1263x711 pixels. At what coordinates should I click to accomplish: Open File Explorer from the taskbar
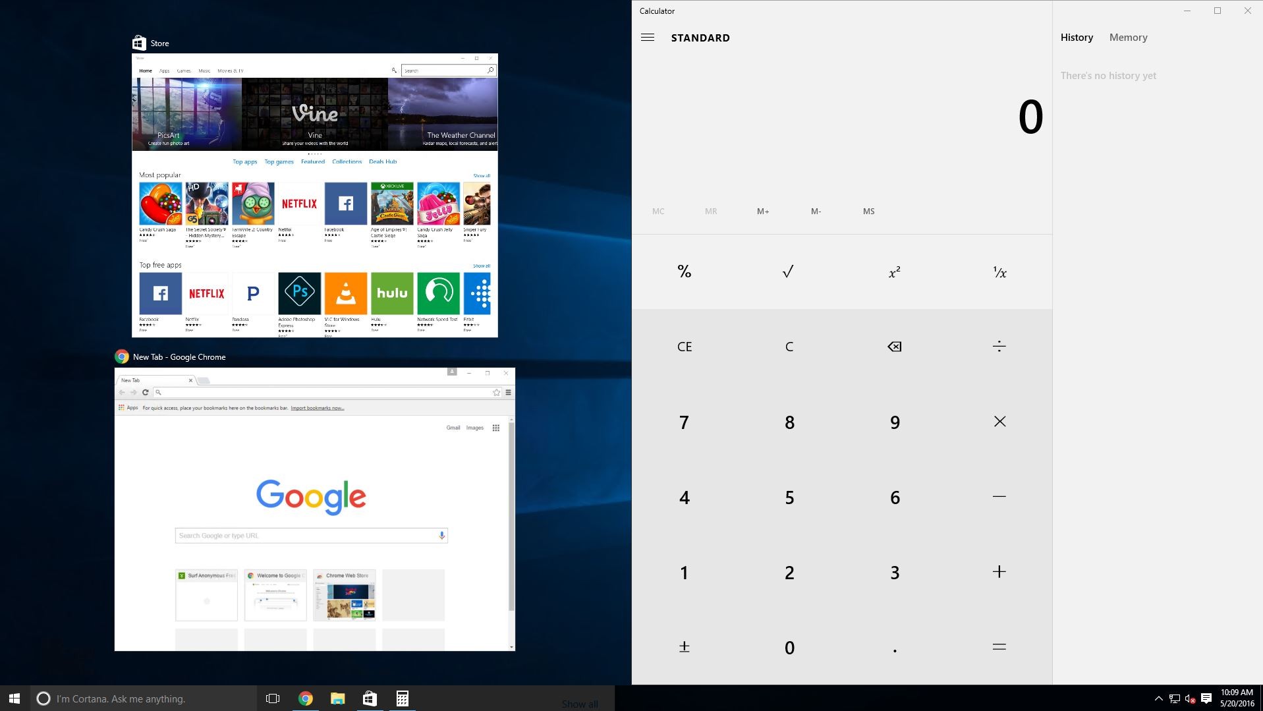[337, 698]
